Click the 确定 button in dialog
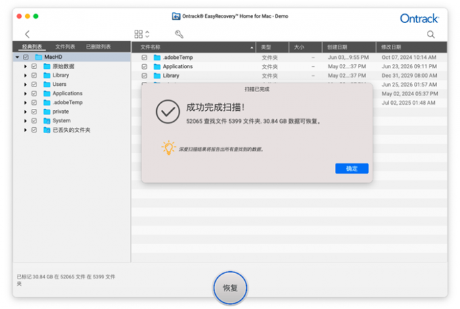The height and width of the screenshot is (309, 460). click(352, 168)
